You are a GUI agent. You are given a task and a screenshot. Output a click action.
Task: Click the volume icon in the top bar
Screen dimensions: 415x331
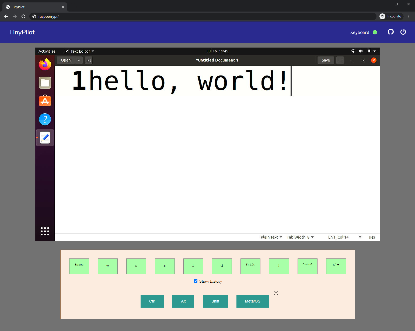(x=361, y=51)
